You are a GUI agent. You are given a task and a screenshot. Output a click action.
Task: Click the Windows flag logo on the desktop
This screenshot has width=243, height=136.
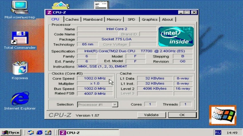pyautogui.click(x=223, y=115)
